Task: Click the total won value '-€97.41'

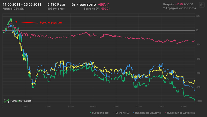Action: click(x=103, y=4)
